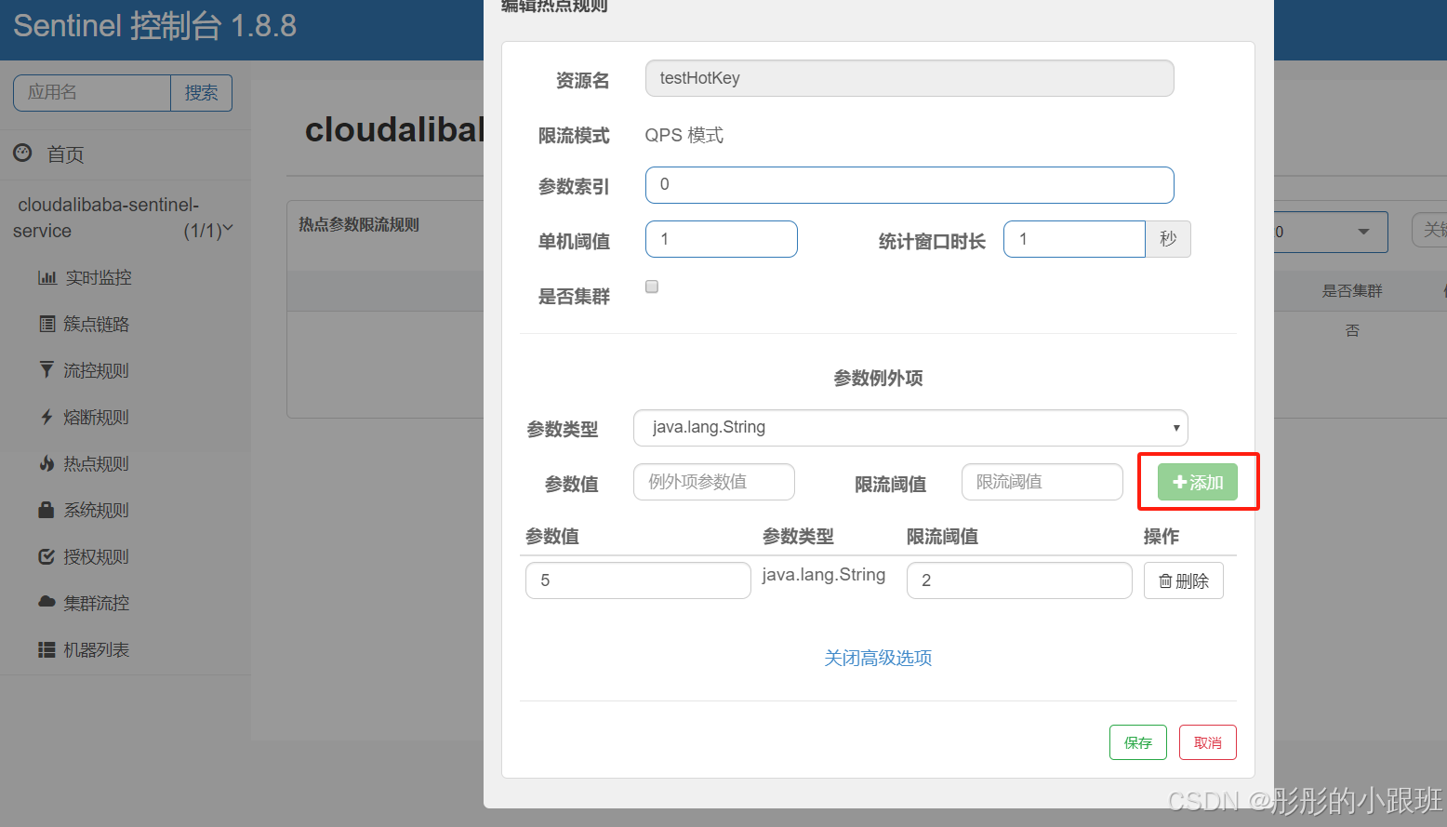Click the parameter value field containing 5
This screenshot has height=827, width=1447.
(638, 580)
